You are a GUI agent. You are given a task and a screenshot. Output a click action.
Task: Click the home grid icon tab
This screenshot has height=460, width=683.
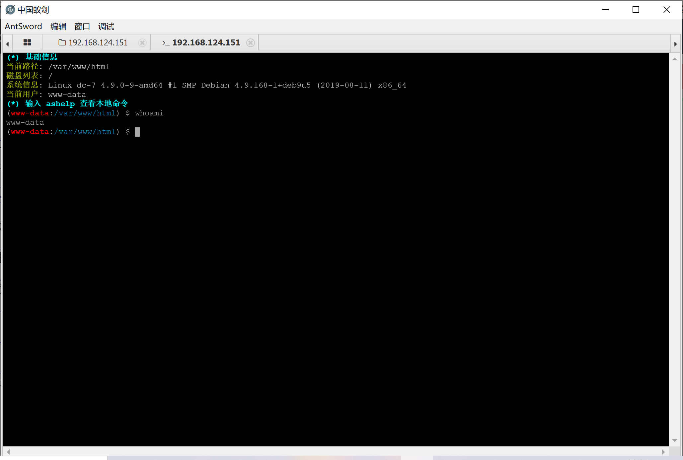point(27,42)
